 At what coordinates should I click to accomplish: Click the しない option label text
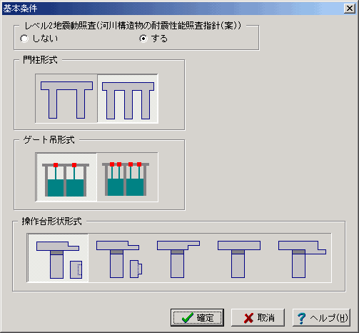click(45, 39)
